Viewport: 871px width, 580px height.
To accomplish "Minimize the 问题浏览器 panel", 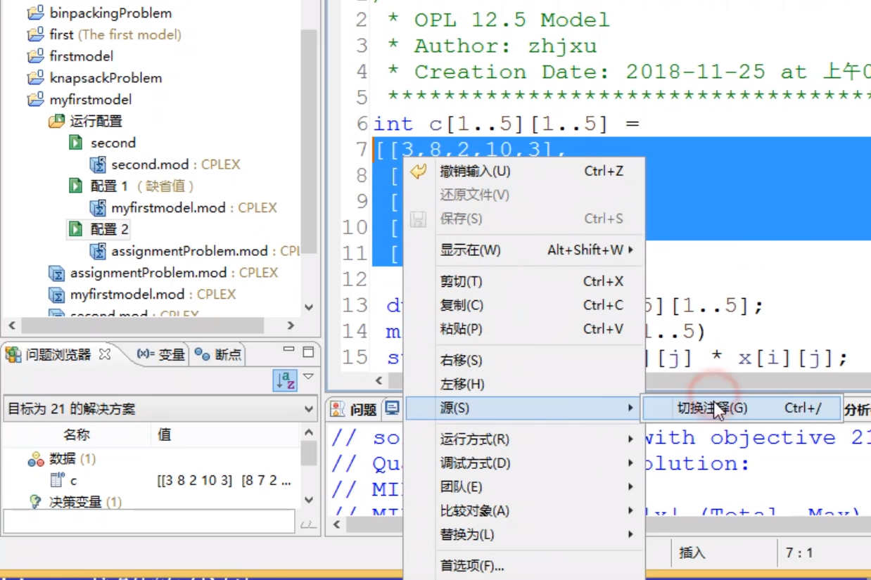I will click(288, 350).
